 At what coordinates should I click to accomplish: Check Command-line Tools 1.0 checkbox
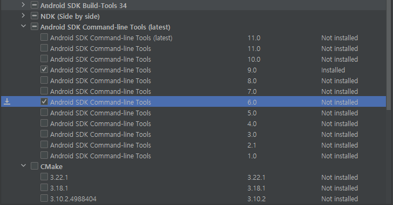click(44, 156)
